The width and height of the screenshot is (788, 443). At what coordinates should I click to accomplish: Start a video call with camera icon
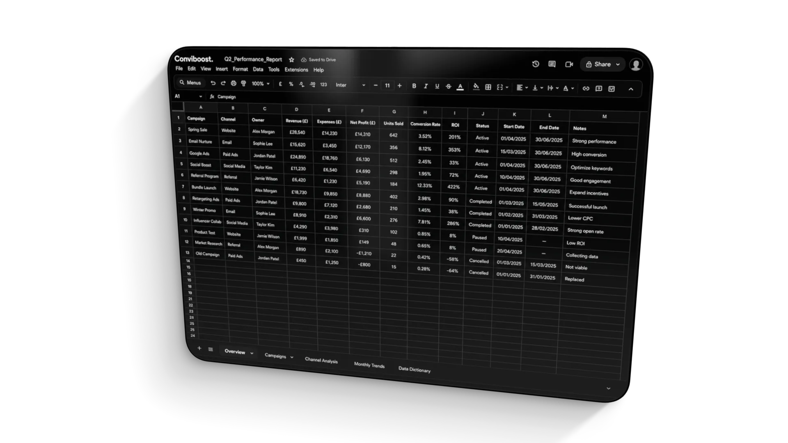[x=569, y=64]
